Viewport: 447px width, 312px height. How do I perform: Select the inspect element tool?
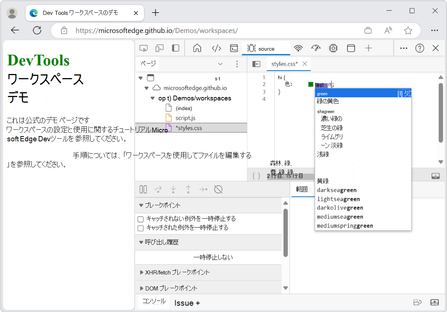(143, 48)
